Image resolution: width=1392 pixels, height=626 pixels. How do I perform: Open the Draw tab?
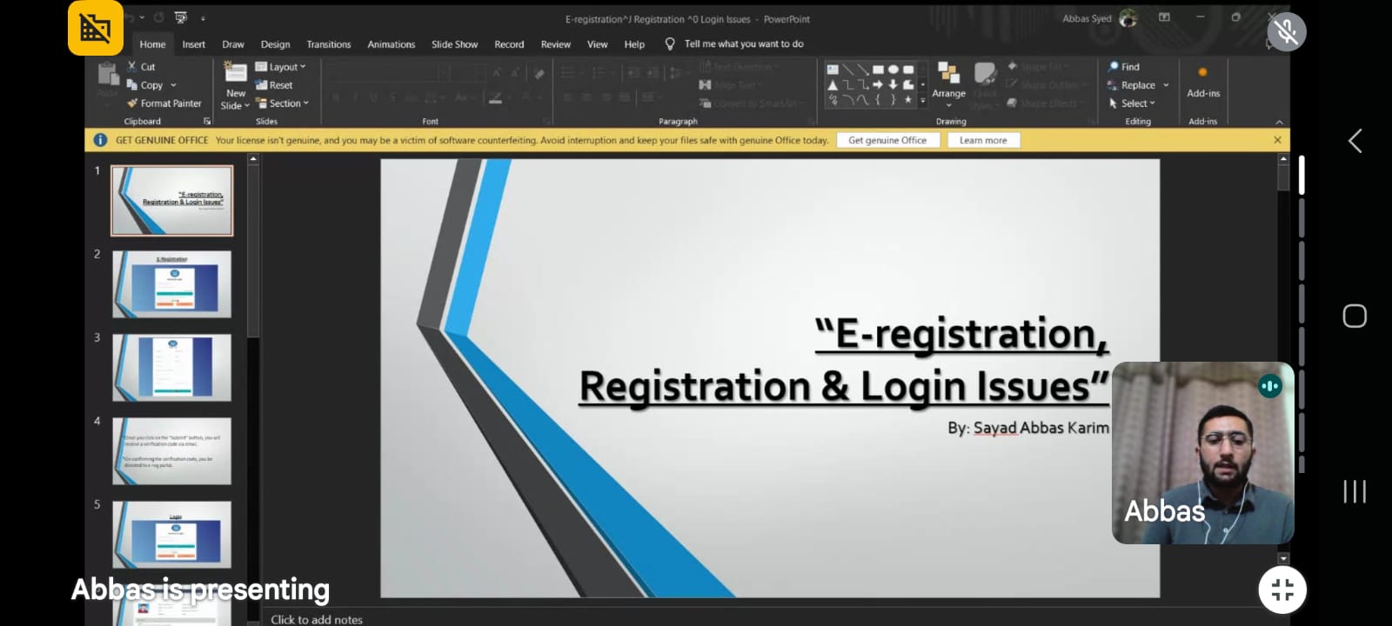point(233,44)
